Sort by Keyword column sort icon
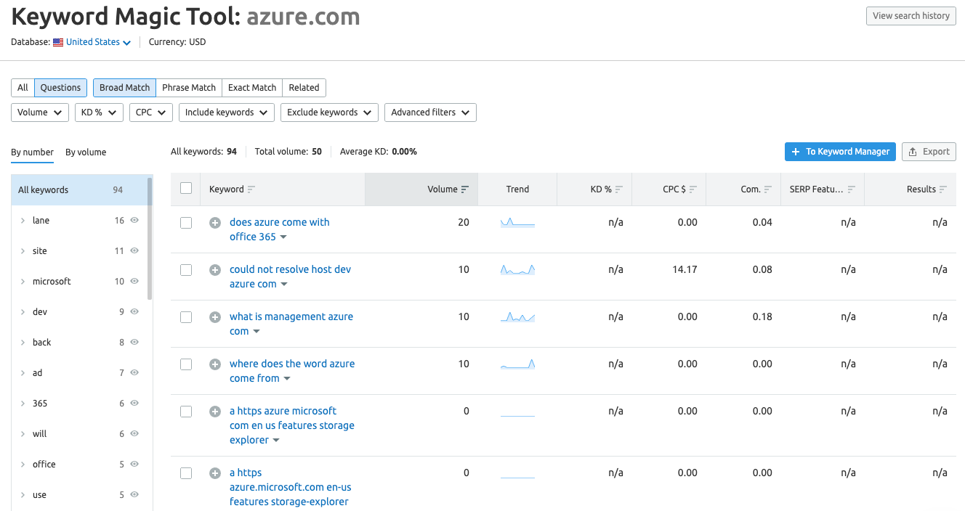965x511 pixels. (251, 189)
